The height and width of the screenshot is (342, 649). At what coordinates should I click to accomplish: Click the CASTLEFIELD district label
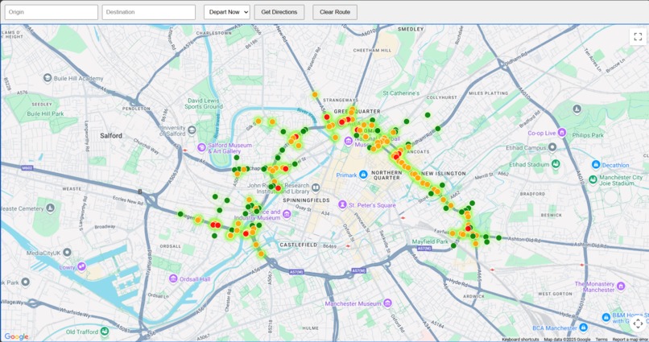coord(299,245)
